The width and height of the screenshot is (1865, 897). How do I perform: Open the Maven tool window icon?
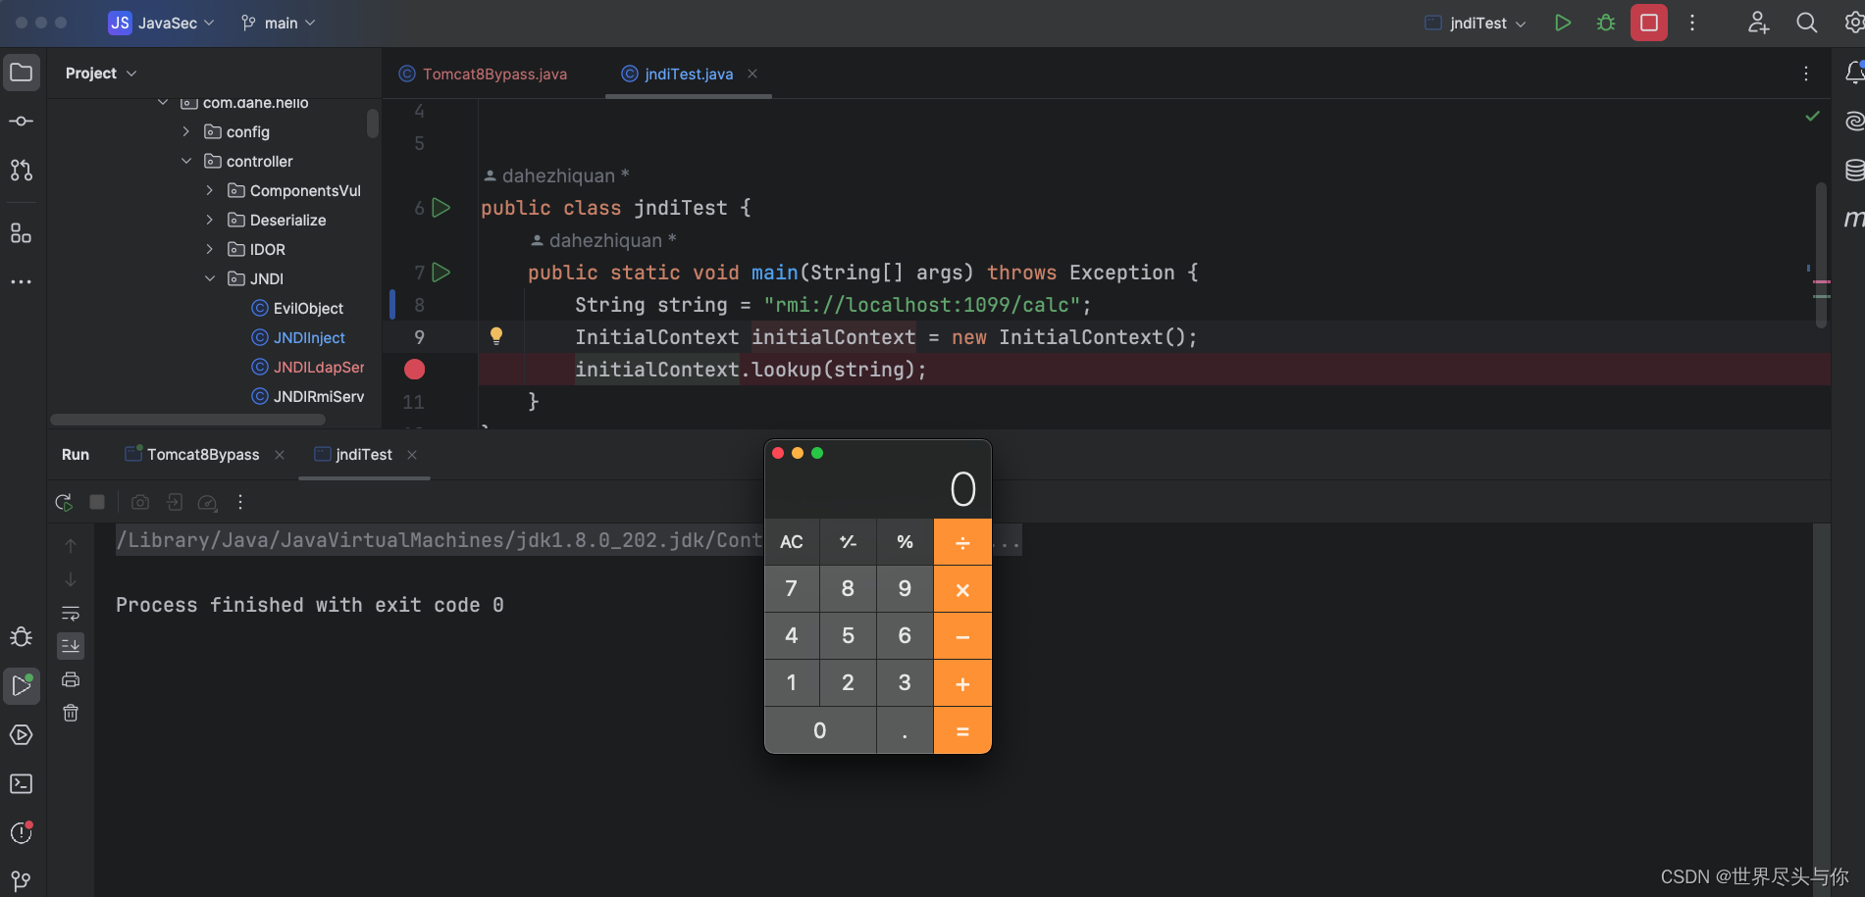point(1853,219)
